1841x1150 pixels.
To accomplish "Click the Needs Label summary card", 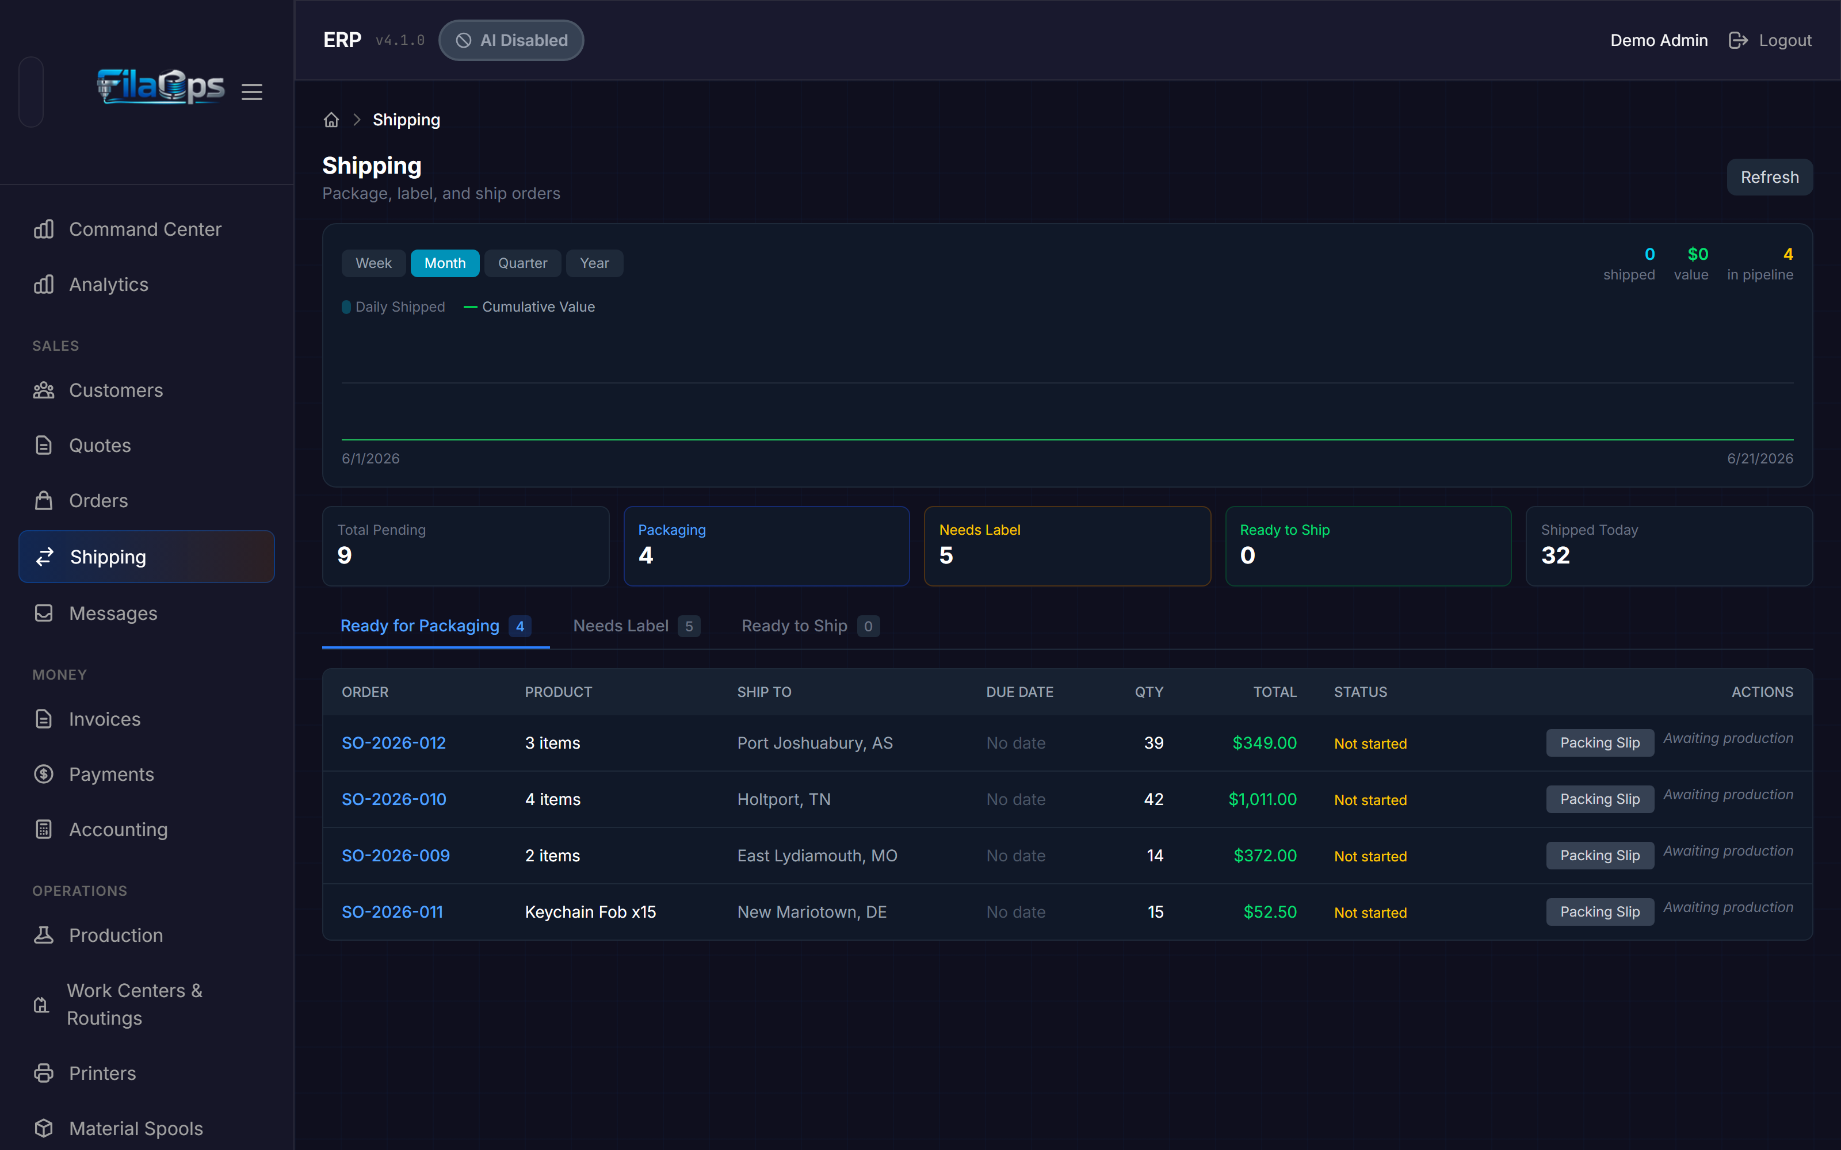I will pos(1067,546).
